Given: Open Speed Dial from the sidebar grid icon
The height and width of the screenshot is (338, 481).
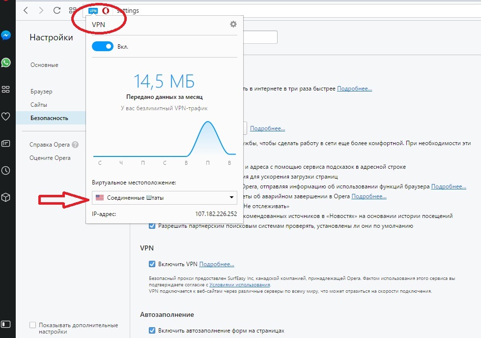Looking at the screenshot, I should 6,90.
